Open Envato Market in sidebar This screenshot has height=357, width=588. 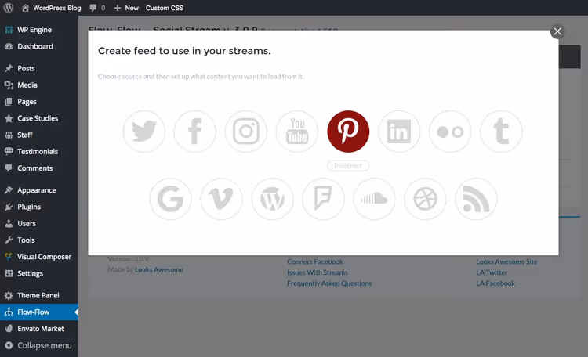(x=39, y=329)
